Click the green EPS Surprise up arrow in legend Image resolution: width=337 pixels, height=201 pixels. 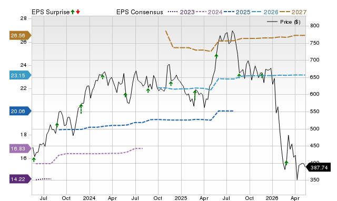(x=73, y=12)
